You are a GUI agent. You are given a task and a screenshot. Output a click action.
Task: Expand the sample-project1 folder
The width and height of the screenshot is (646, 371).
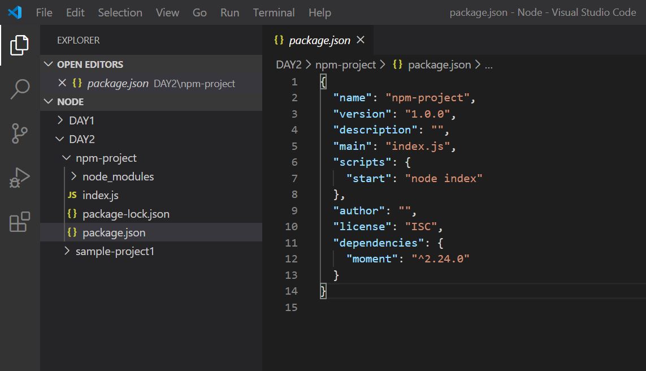coord(67,251)
